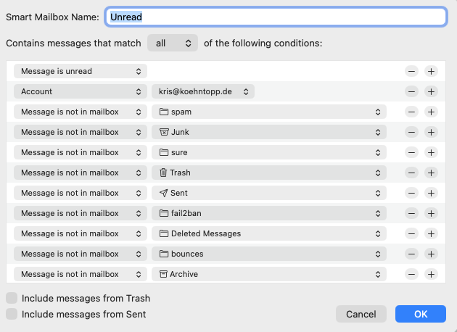This screenshot has height=332, width=457.
Task: Open the 'Message is unread' criteria dropdown
Action: [80, 72]
